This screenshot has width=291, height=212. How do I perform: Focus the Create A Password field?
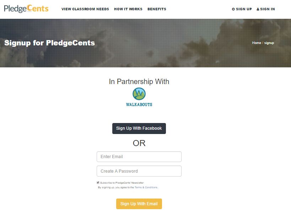click(x=139, y=171)
